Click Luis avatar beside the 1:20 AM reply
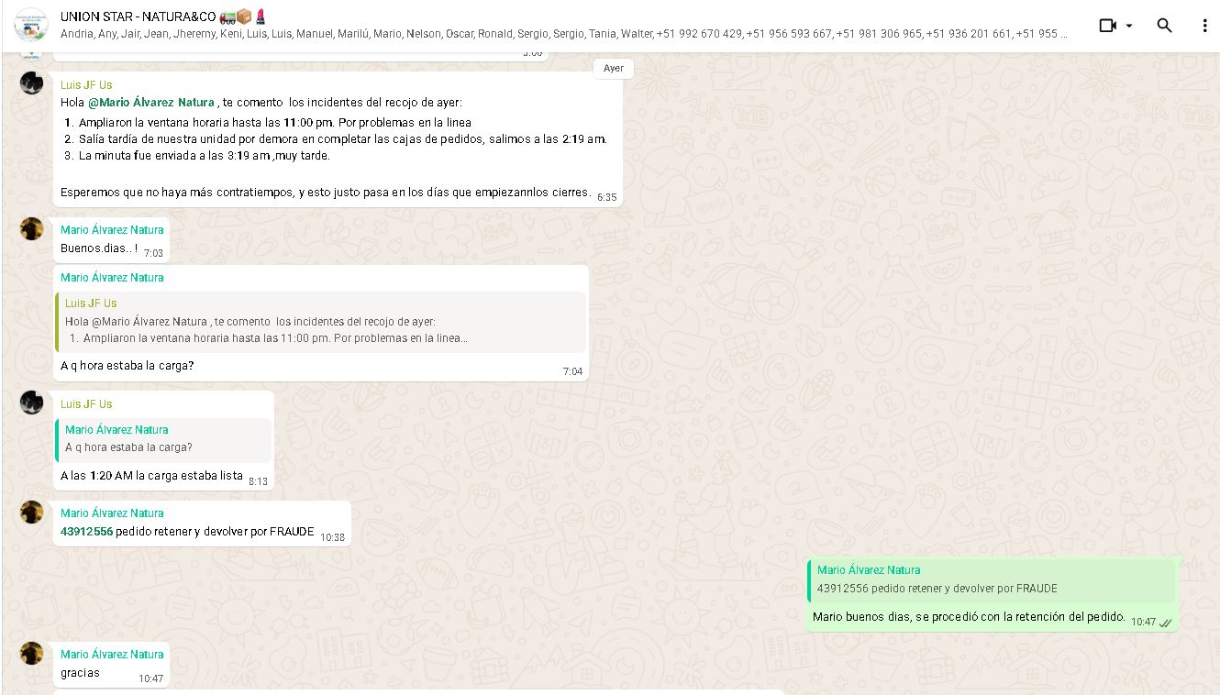Screen dimensions: 1220x695 pyautogui.click(x=32, y=403)
